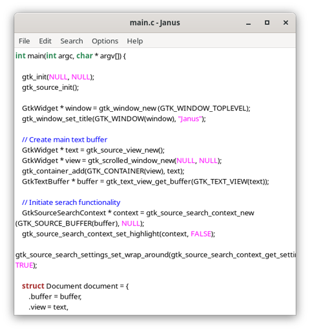Open the Edit menu
The image size is (310, 331).
coord(45,41)
